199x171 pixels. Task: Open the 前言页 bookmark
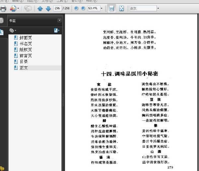(x=26, y=56)
